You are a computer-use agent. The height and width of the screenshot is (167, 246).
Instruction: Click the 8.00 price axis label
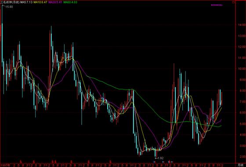(242, 91)
